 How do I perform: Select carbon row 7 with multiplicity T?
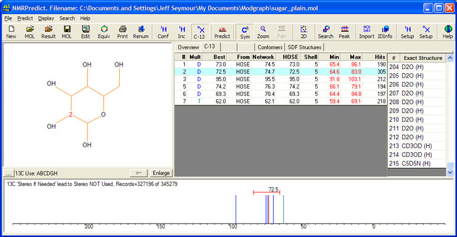coord(281,101)
